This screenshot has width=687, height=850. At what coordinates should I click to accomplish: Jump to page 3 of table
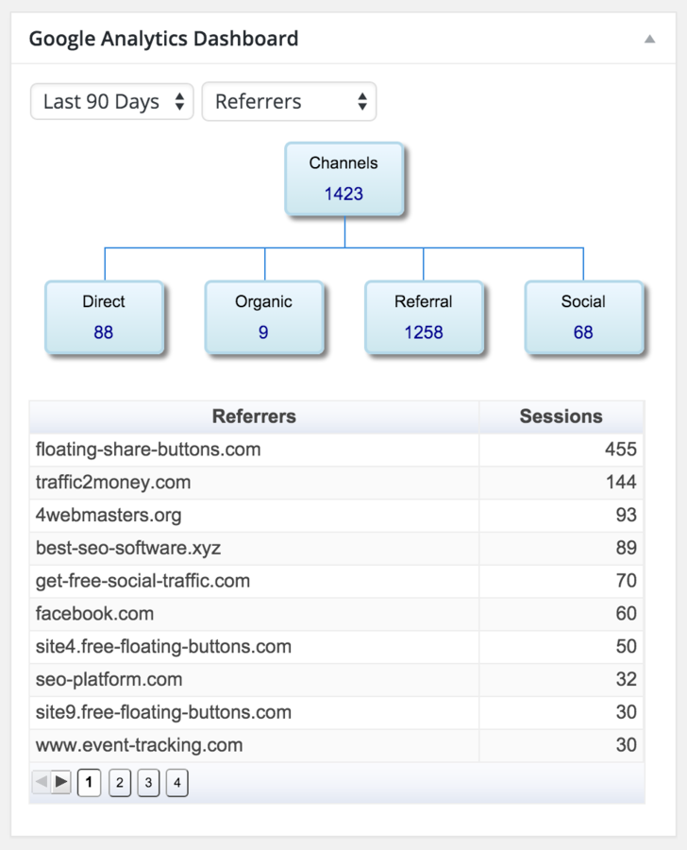tap(148, 783)
